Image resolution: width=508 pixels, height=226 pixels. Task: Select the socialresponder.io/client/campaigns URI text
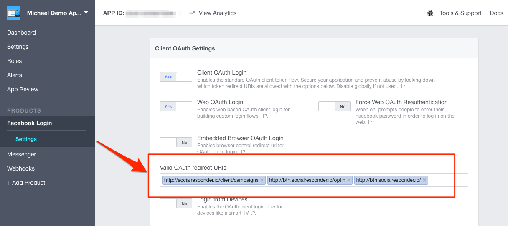pyautogui.click(x=211, y=180)
